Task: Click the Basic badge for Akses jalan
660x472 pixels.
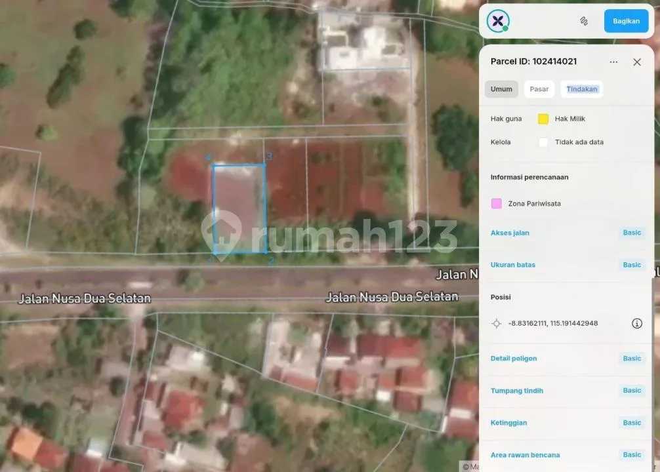Action: 632,233
